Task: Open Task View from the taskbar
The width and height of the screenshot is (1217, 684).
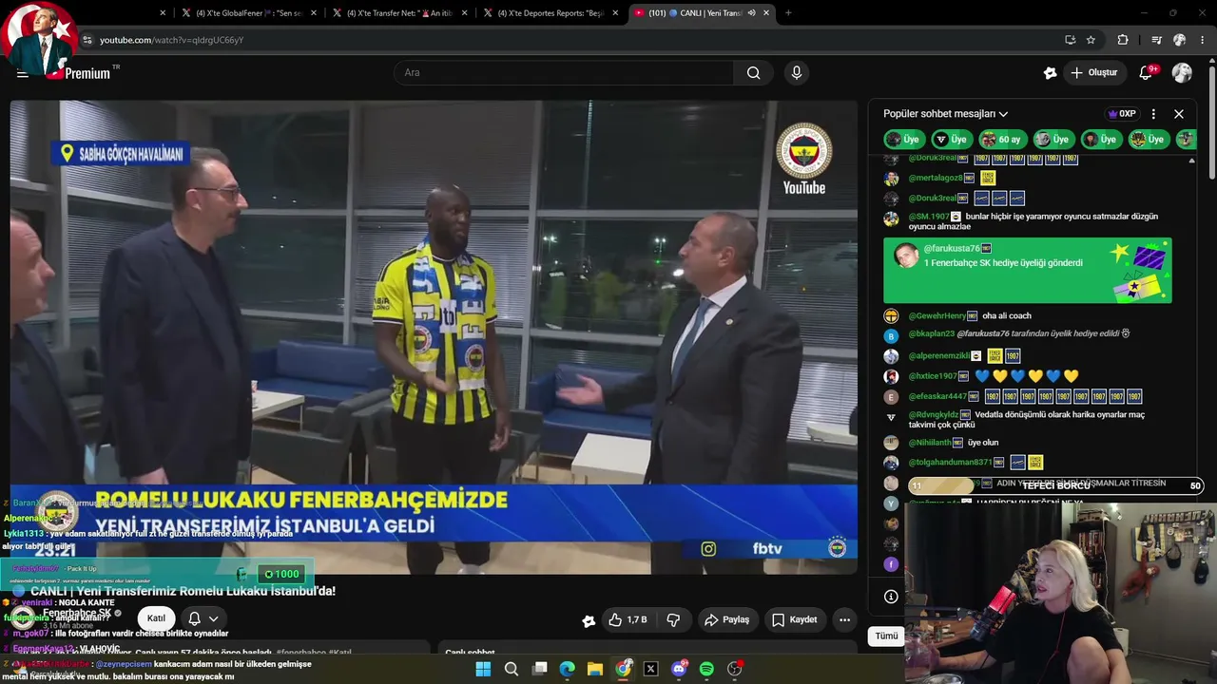Action: click(x=539, y=669)
